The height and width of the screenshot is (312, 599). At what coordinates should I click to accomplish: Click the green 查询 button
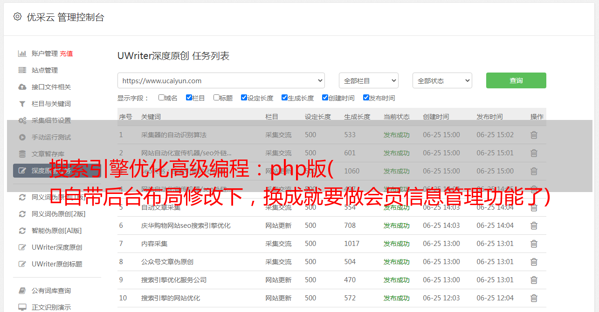click(x=516, y=80)
